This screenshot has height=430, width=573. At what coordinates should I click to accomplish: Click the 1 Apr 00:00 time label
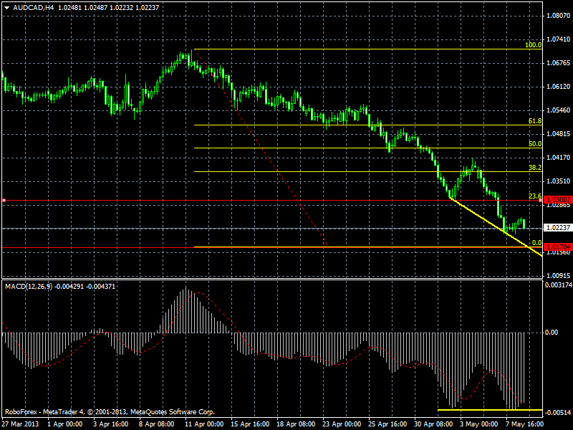65,424
